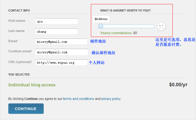Viewport: 196px width, 120px height.
Task: Click the Contact Info heading
Action: pos(19,11)
